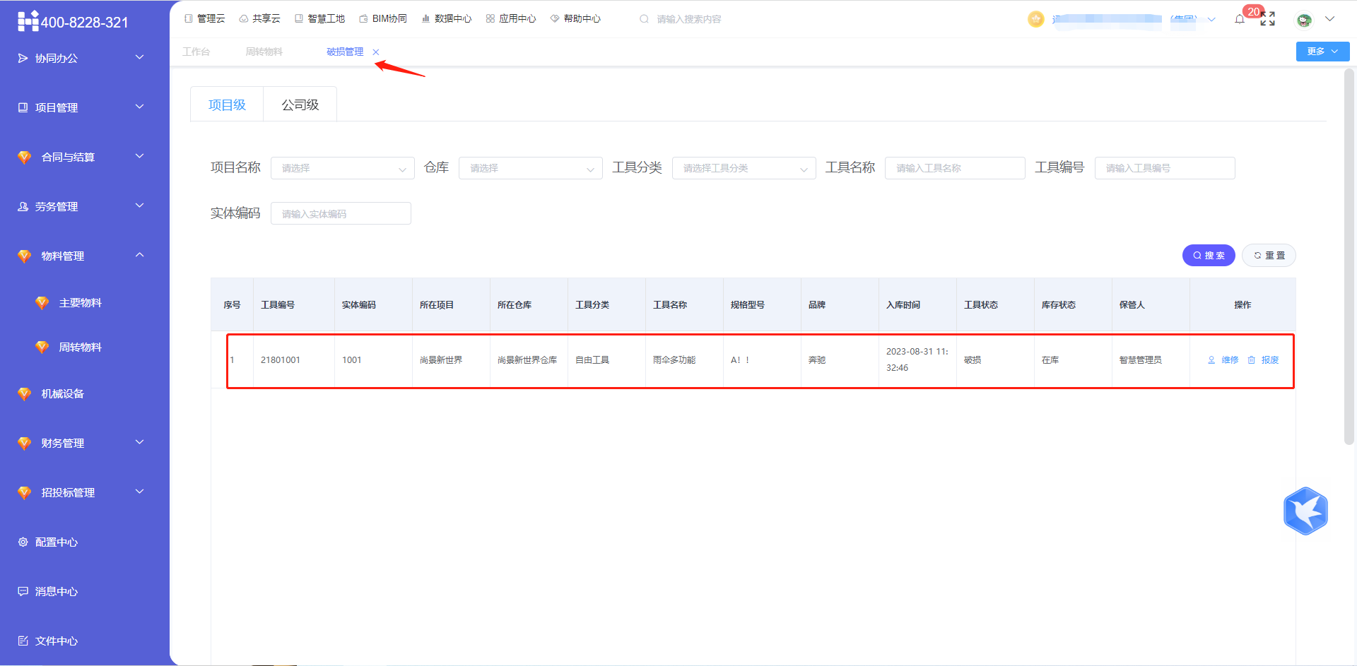The image size is (1357, 666).
Task: Click the gold medal badge icon
Action: [1036, 19]
